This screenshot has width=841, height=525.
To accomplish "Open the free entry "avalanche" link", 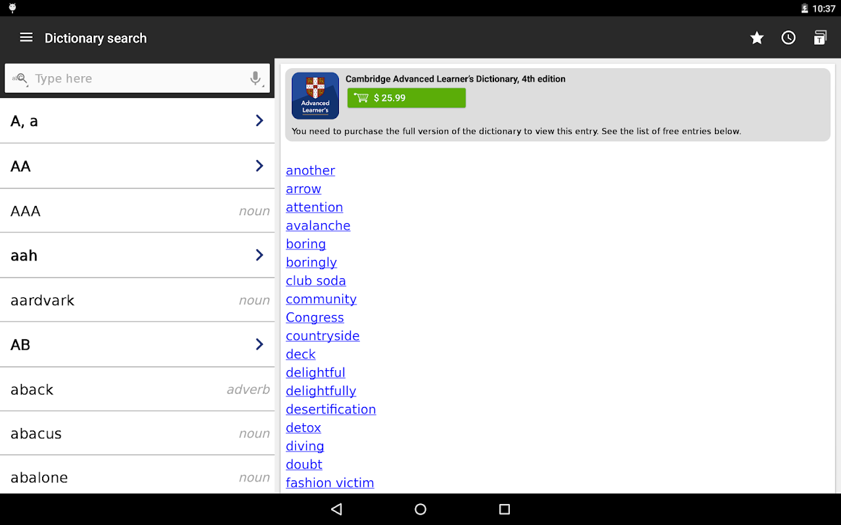I will click(318, 226).
